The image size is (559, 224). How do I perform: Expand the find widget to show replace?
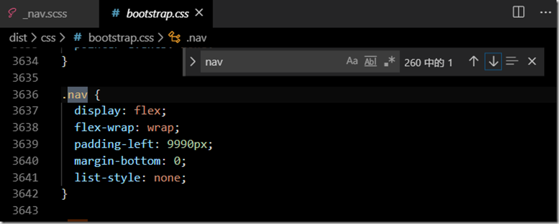(193, 61)
